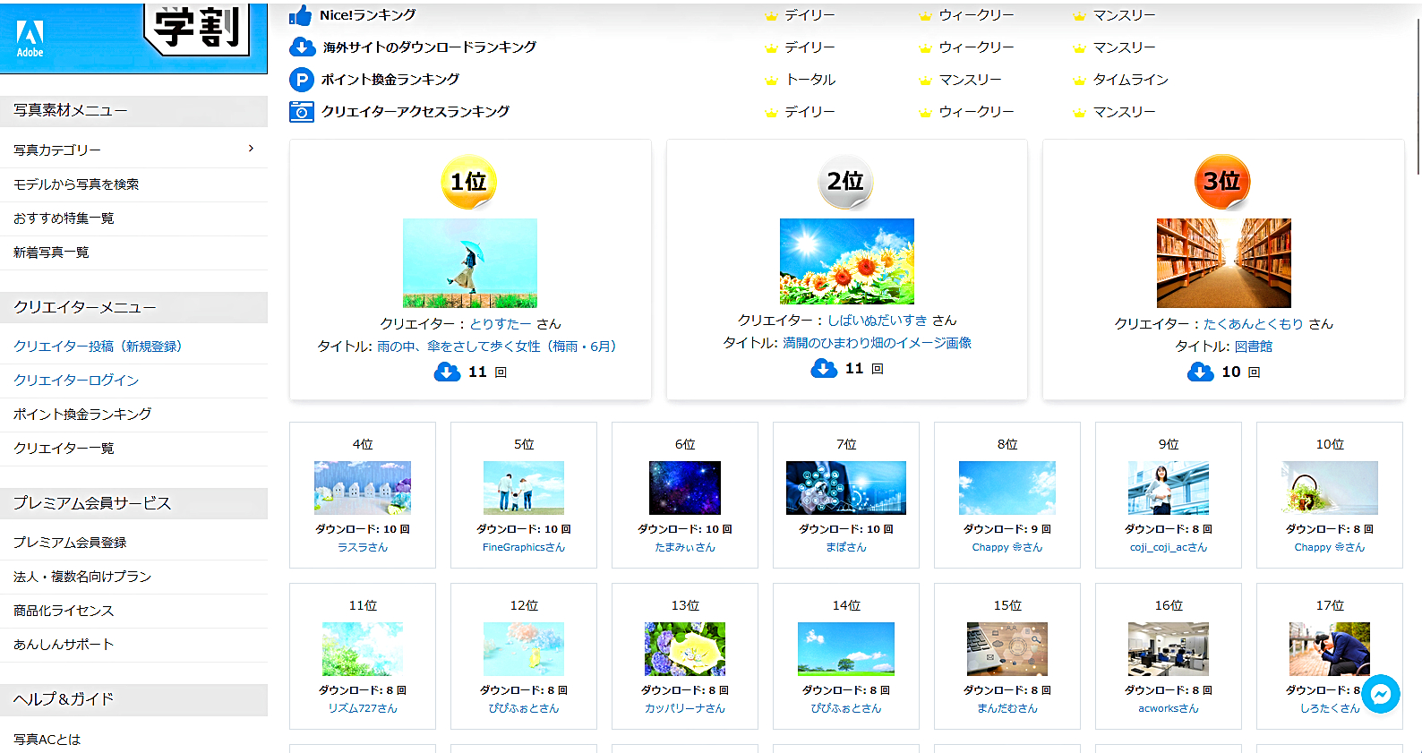
Task: Click the Nice! ranking thumbs-up icon
Action: click(301, 15)
